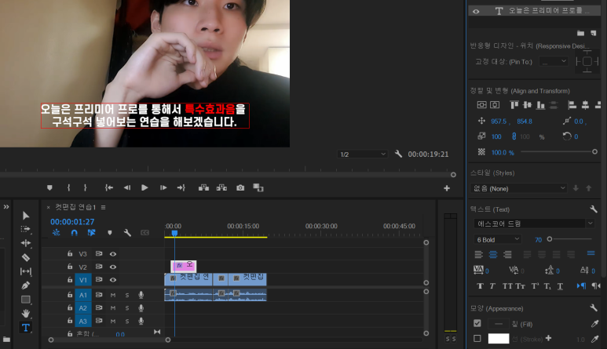Viewport: 607px width, 349px height.
Task: Select the Slip tool
Action: (x=26, y=271)
